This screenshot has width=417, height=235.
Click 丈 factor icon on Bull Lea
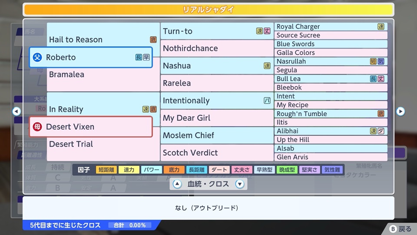coord(381,79)
